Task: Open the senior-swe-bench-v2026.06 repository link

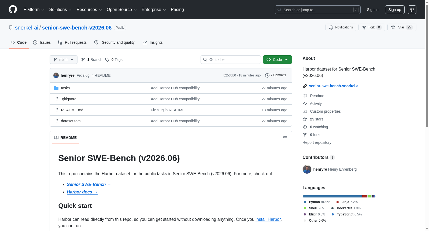Action: [x=77, y=28]
